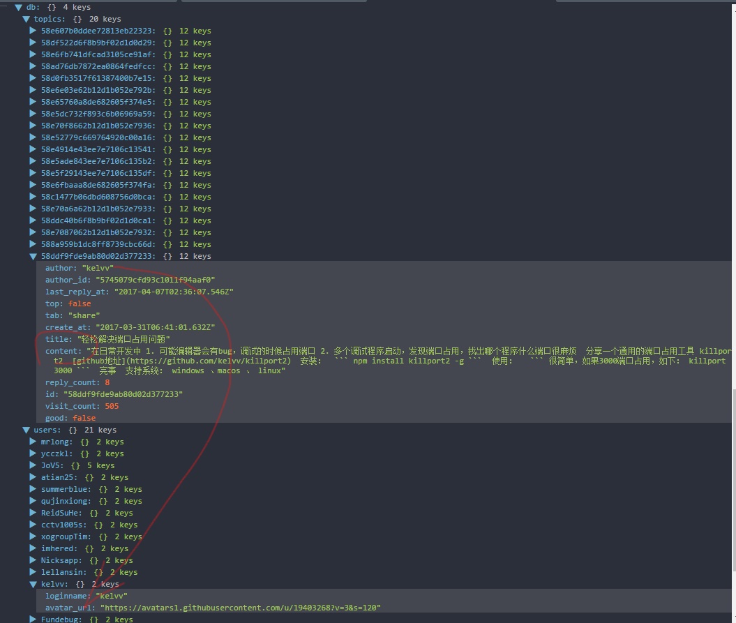Expand topic 58e52779c669764920c00a16

(x=33, y=137)
